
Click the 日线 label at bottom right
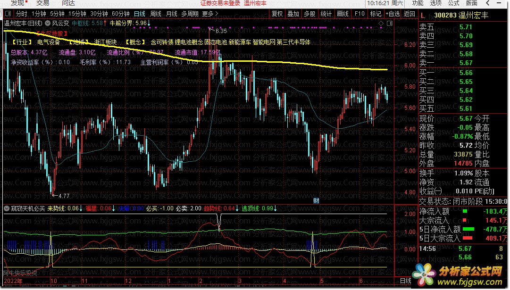pyautogui.click(x=405, y=281)
